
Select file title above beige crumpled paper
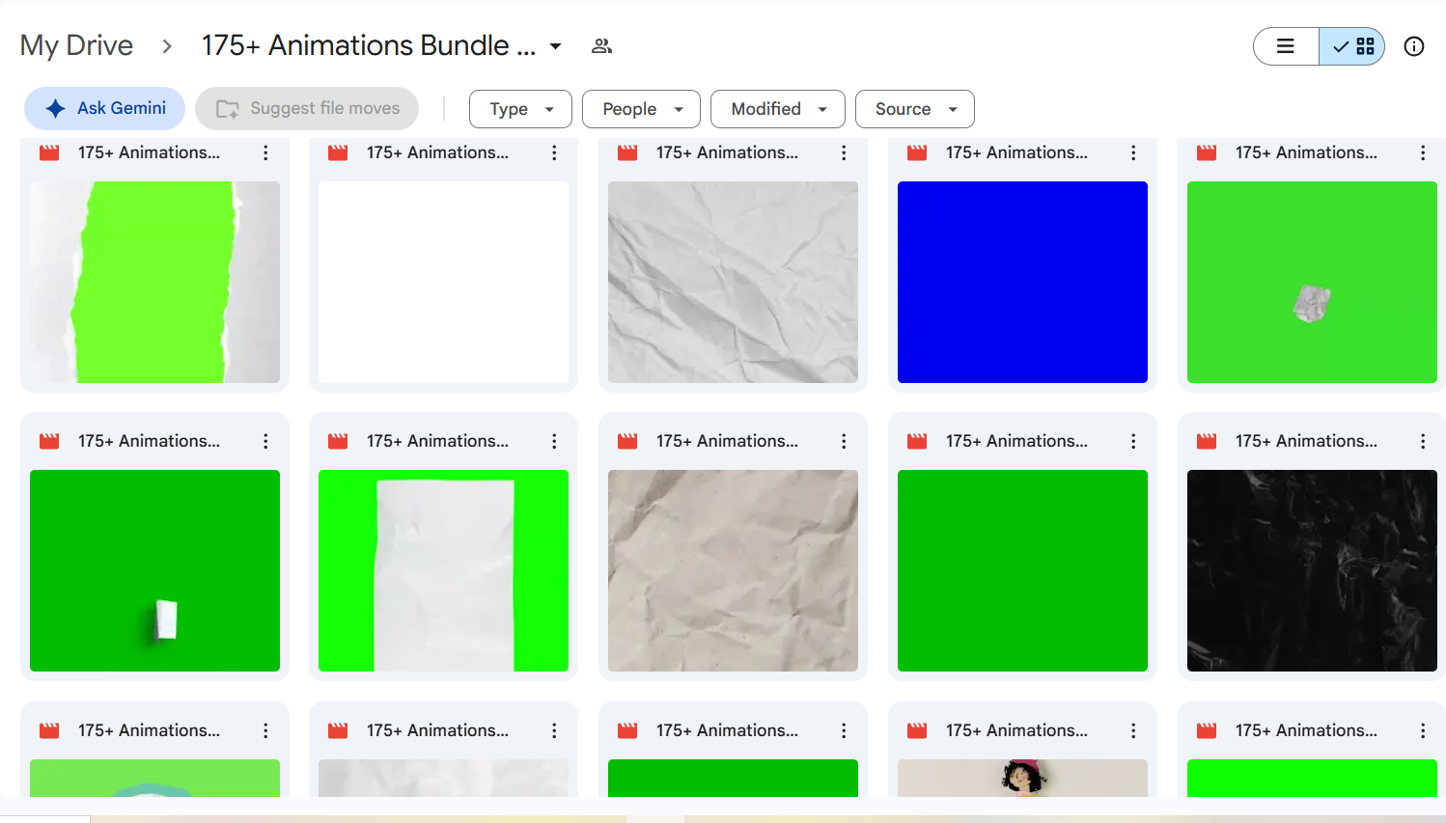(727, 441)
